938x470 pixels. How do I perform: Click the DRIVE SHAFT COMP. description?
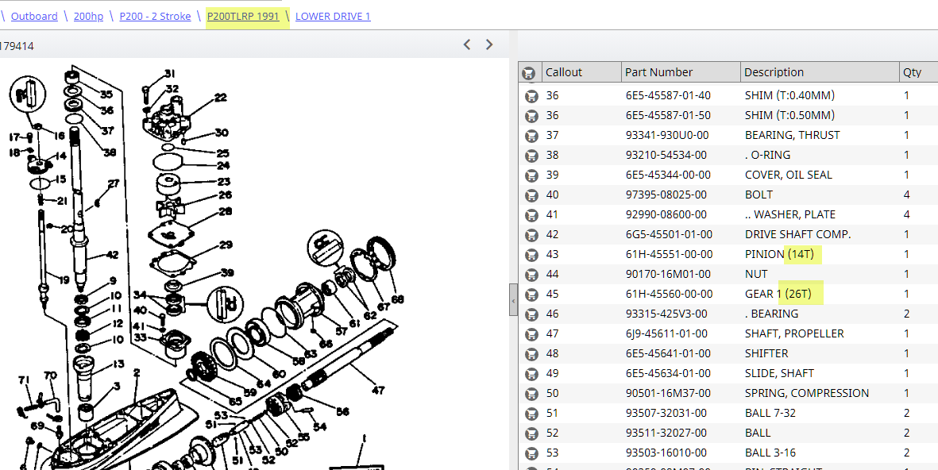(798, 234)
